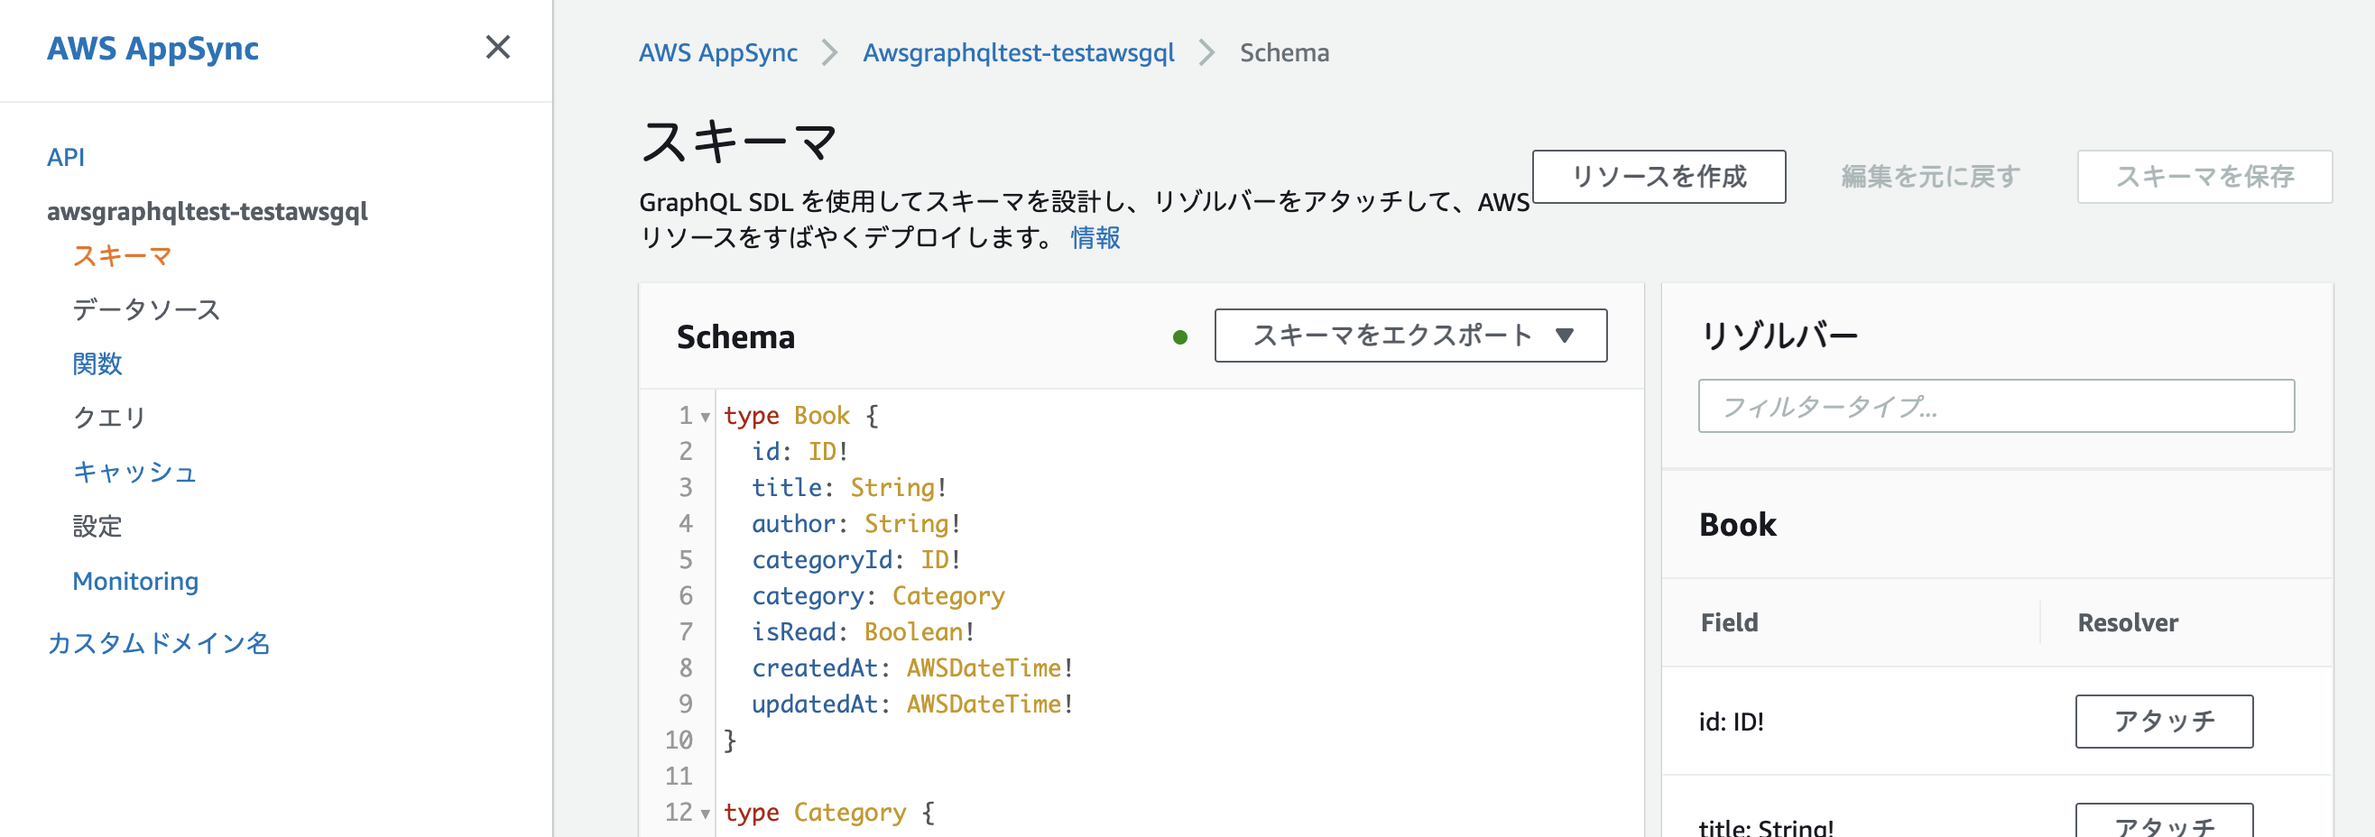
Task: Open the AWS AppSync sidebar title link
Action: click(153, 48)
